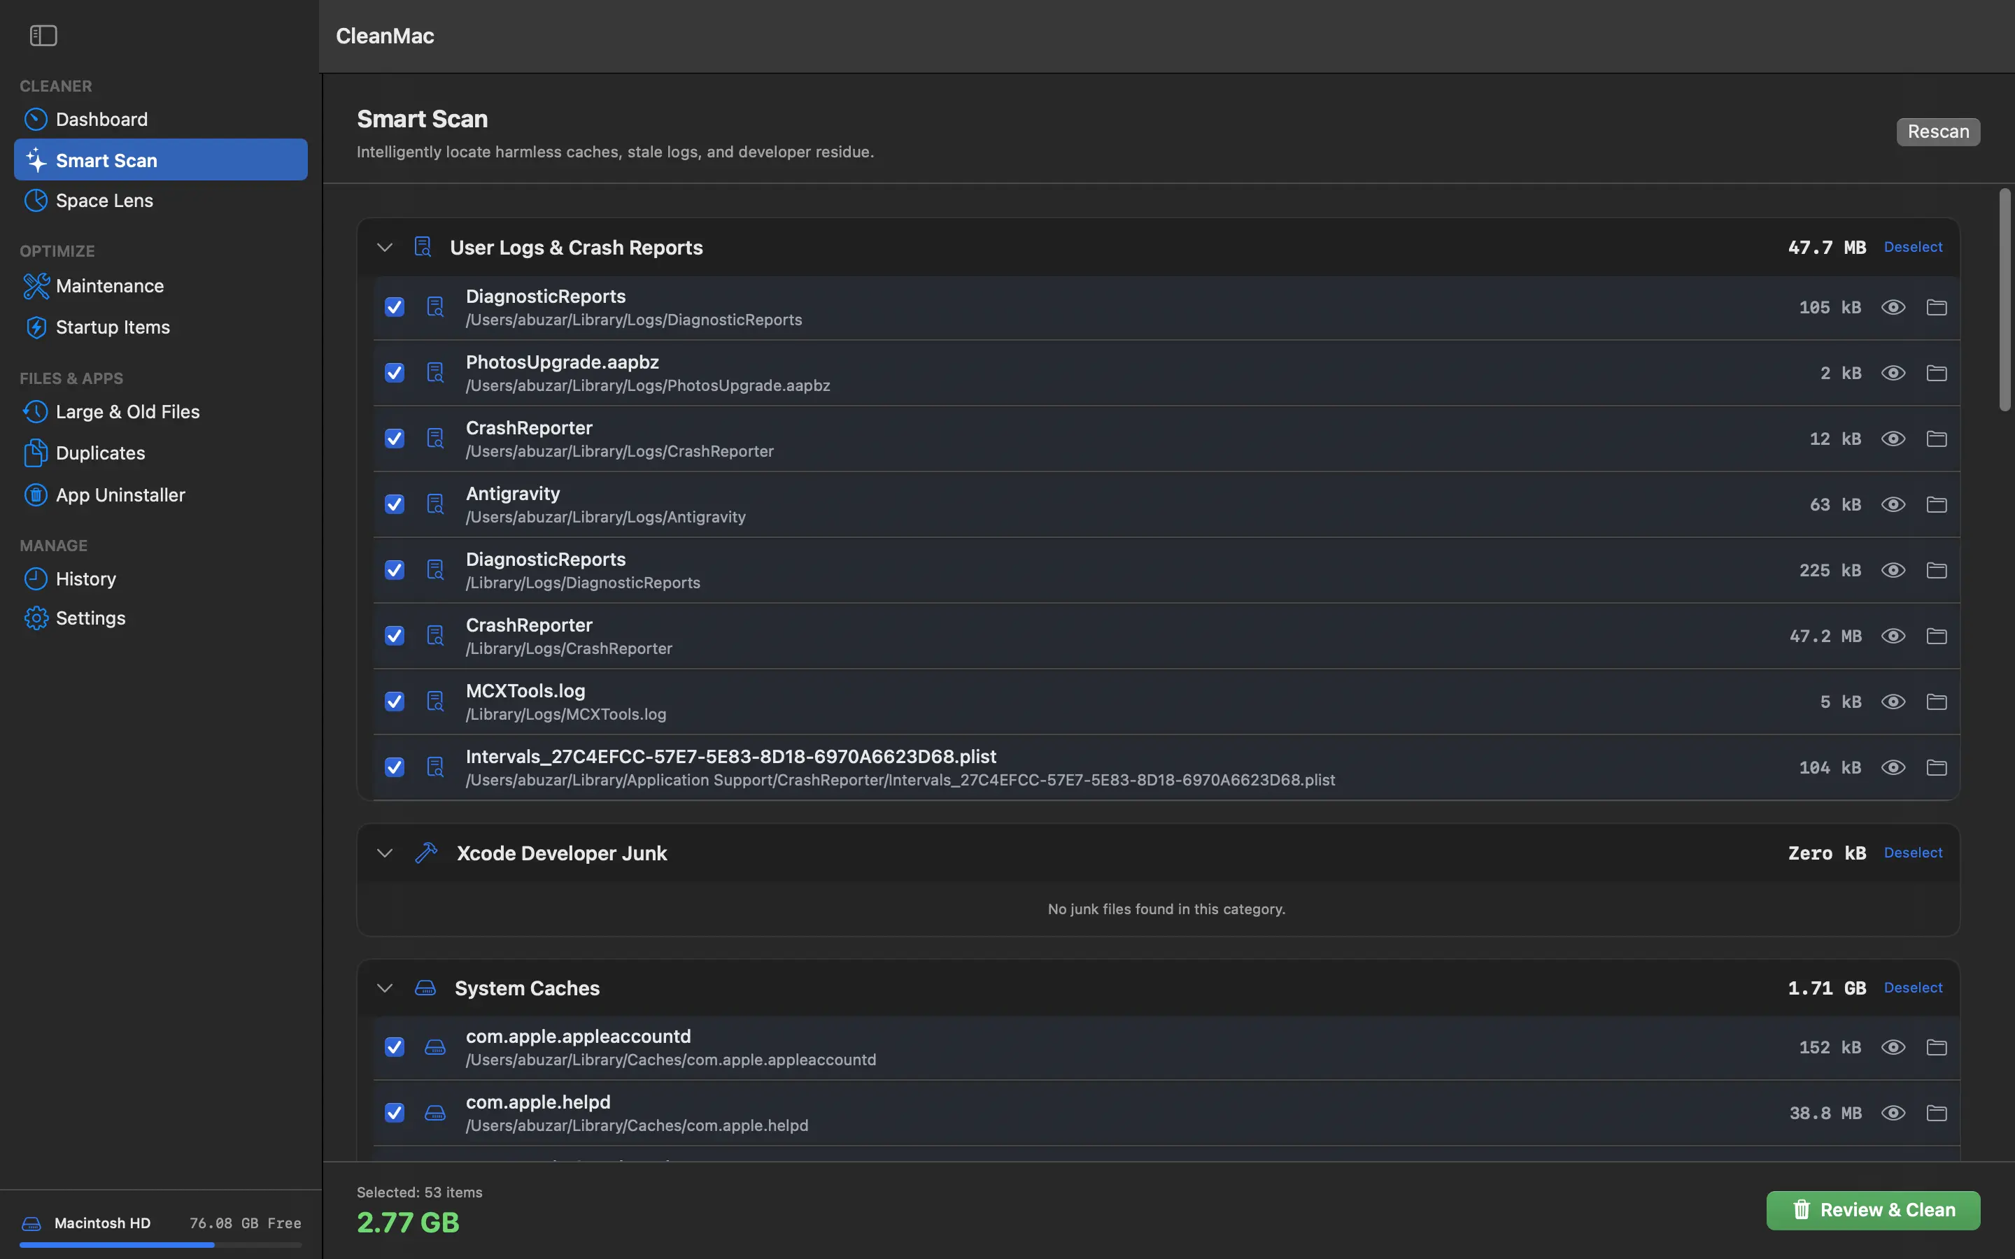Screen dimensions: 2015x1259
Task: Preview Intervals plist with eye icon
Action: [x=1893, y=768]
